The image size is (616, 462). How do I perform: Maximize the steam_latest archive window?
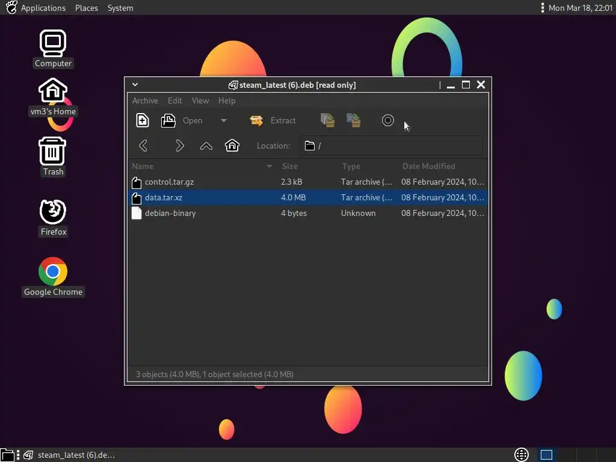click(466, 84)
